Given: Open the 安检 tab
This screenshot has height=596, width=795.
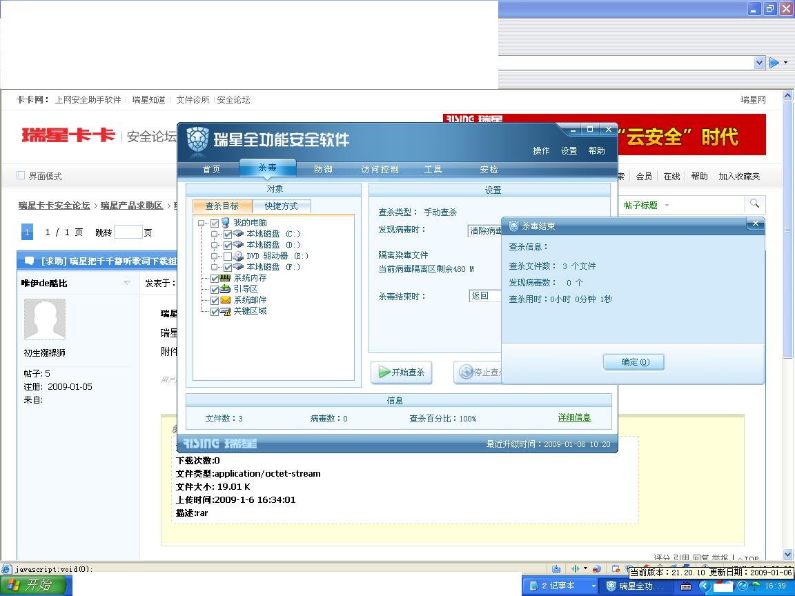Looking at the screenshot, I should 489,169.
